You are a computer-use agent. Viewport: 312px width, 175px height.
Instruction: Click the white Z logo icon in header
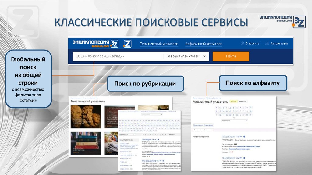(127, 44)
